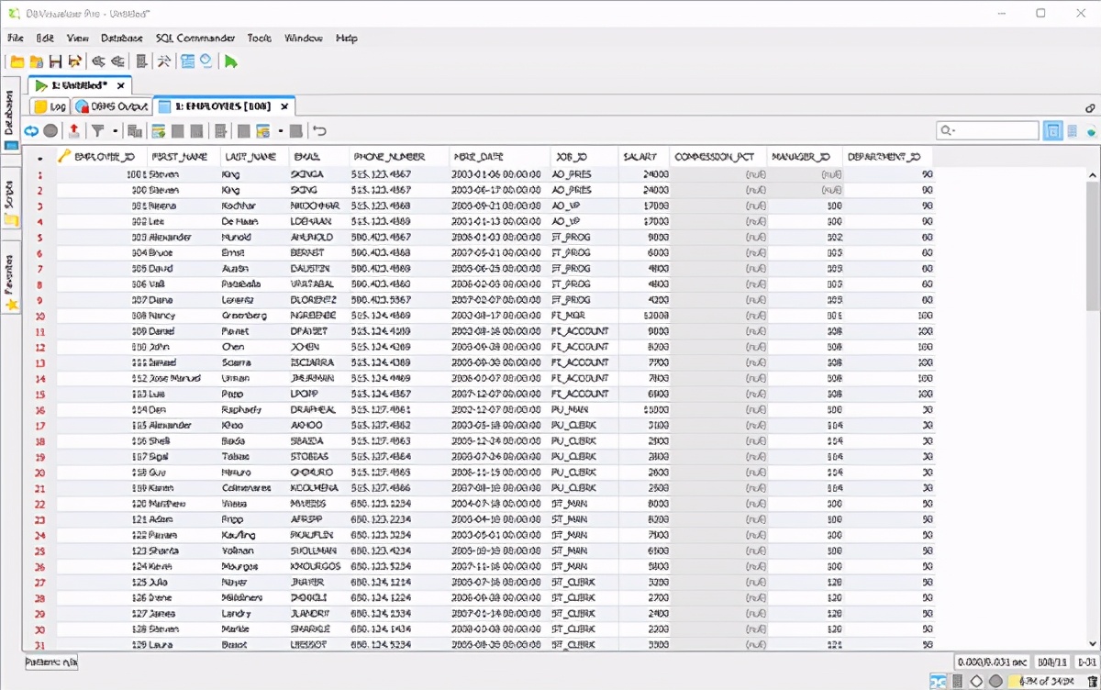Open the SQL Commander menu

click(195, 39)
